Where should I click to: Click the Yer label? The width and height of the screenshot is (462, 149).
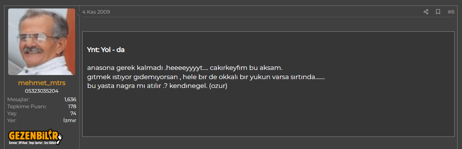[x=12, y=120]
